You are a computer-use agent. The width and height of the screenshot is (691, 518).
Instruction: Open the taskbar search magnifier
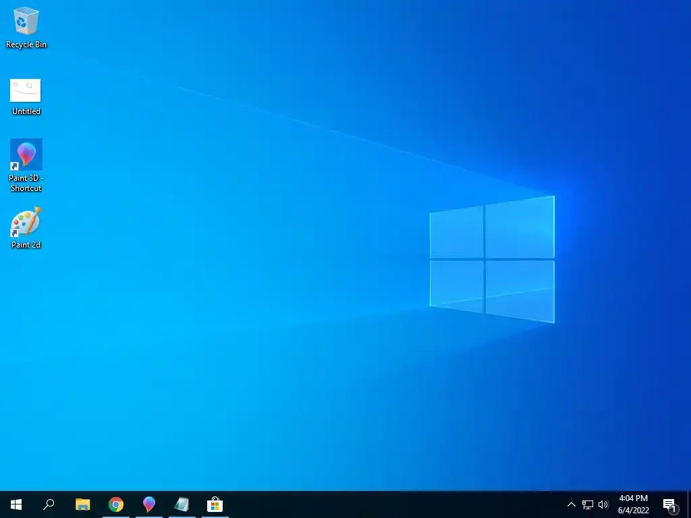(x=49, y=505)
